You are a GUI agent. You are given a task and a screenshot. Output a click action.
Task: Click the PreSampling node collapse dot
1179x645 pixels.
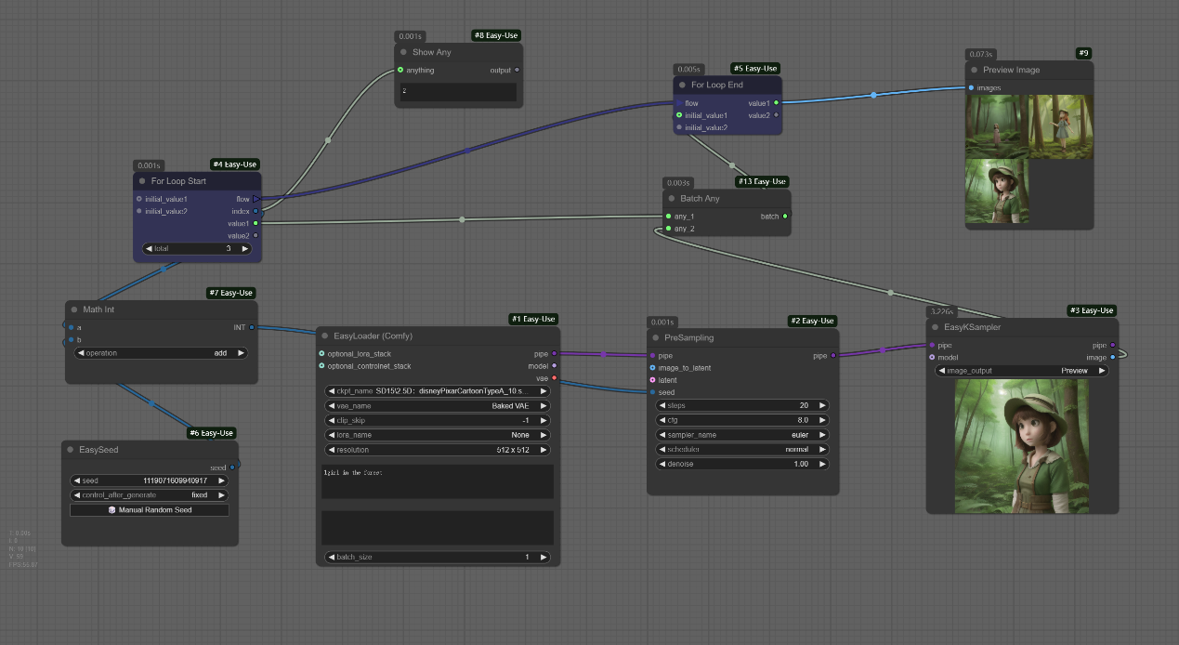(656, 337)
